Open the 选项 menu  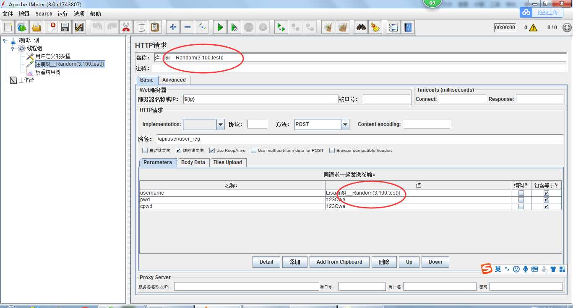[79, 14]
